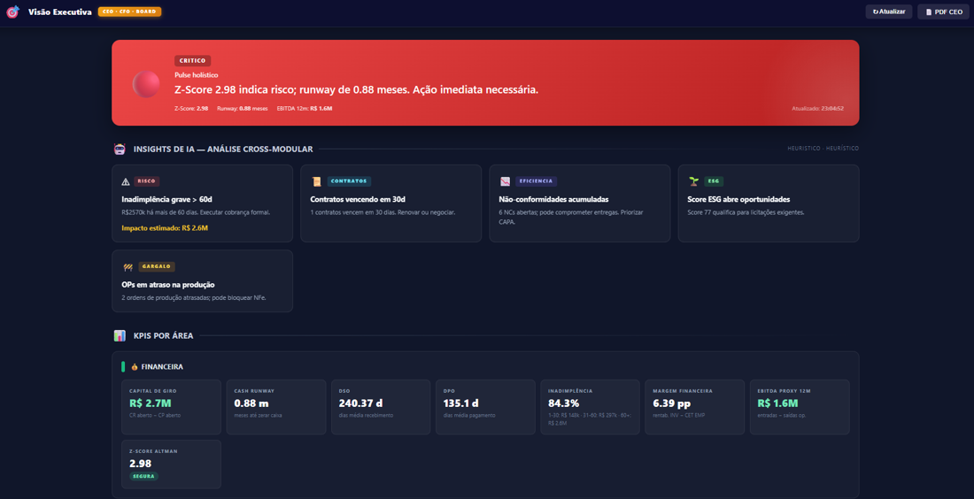Select the DPO 135.1 d tile
Screen dimensions: 974x499
pyautogui.click(x=485, y=407)
